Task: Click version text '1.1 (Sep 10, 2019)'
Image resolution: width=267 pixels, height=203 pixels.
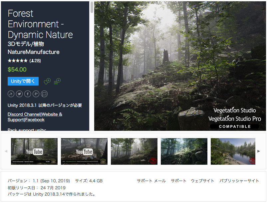Action: (51, 181)
